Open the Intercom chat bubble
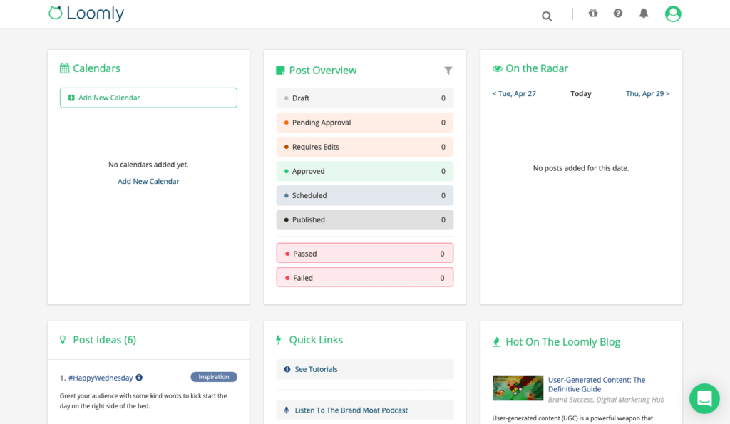The height and width of the screenshot is (424, 730). click(704, 398)
